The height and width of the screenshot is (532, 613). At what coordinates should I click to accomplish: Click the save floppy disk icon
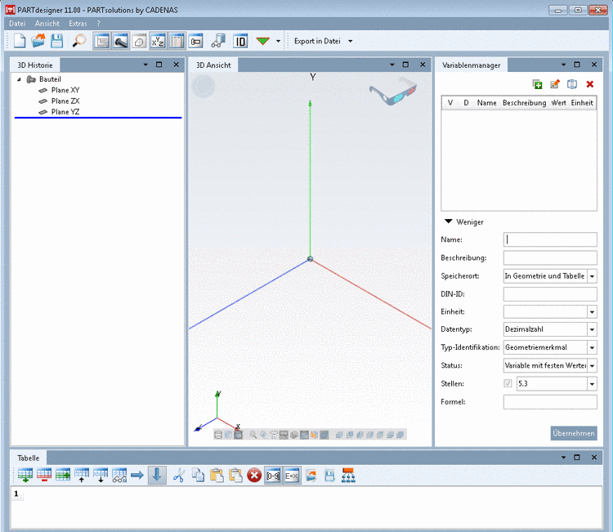pyautogui.click(x=57, y=41)
